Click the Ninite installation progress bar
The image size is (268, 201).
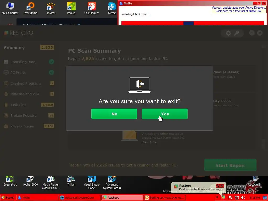[193, 23]
